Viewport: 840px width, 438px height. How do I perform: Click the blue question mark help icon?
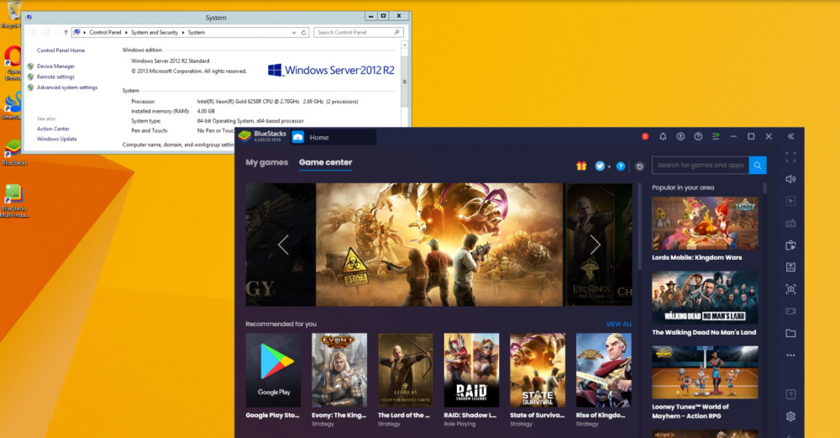coord(621,166)
